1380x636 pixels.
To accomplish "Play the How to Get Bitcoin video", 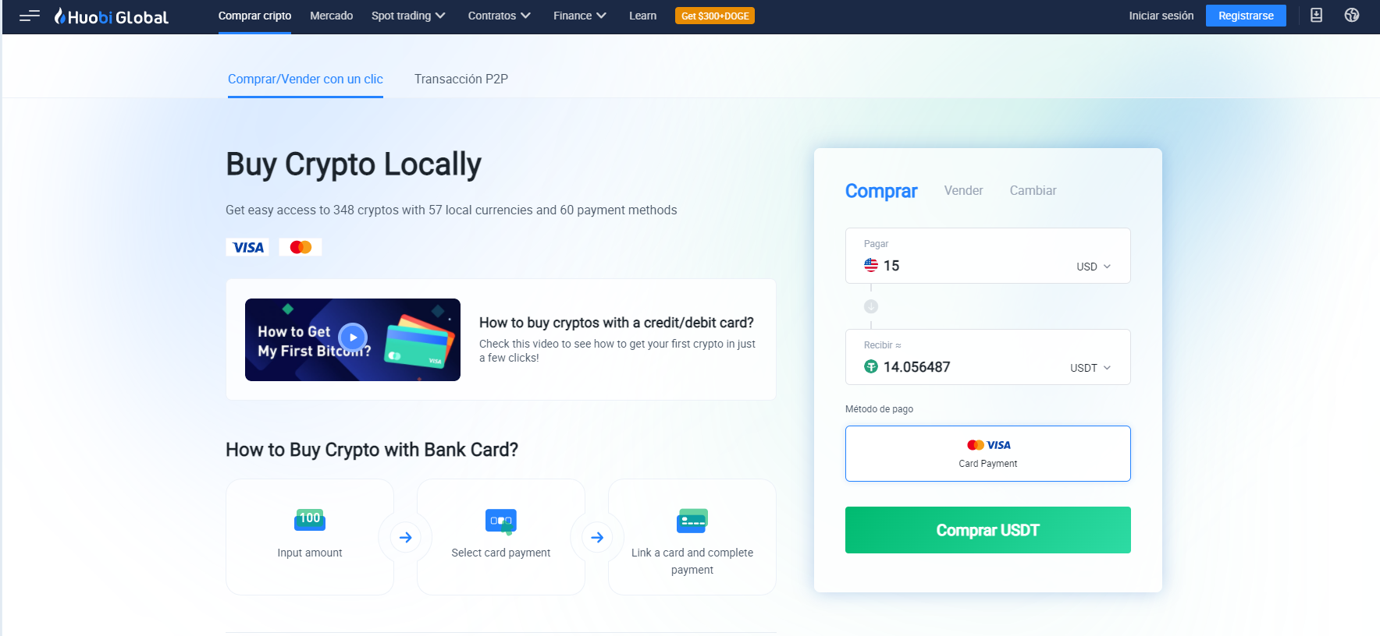I will pyautogui.click(x=353, y=337).
